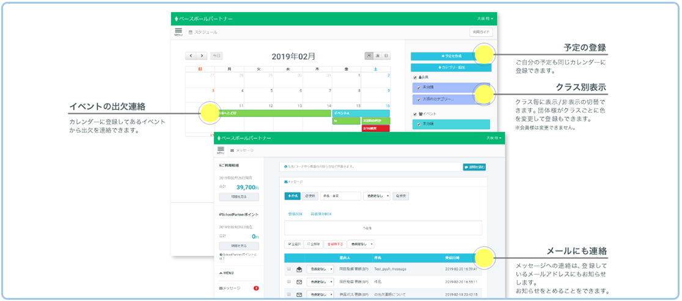Click the red unread badge next to メッセージ

click(x=255, y=288)
